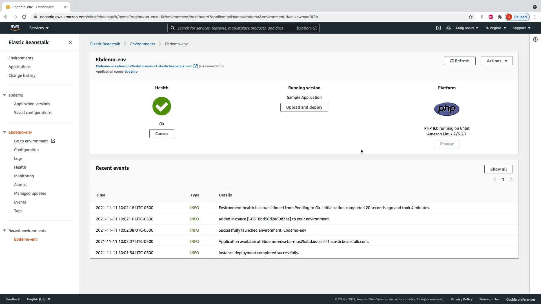Viewport: 541px width, 304px height.
Task: Click the Environments breadcrumb link
Action: tap(142, 44)
